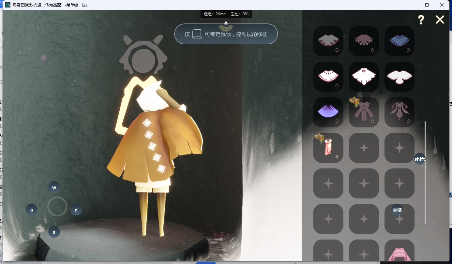Equip the dark tasseled cape with center tie
The width and height of the screenshot is (452, 264).
pos(399,112)
